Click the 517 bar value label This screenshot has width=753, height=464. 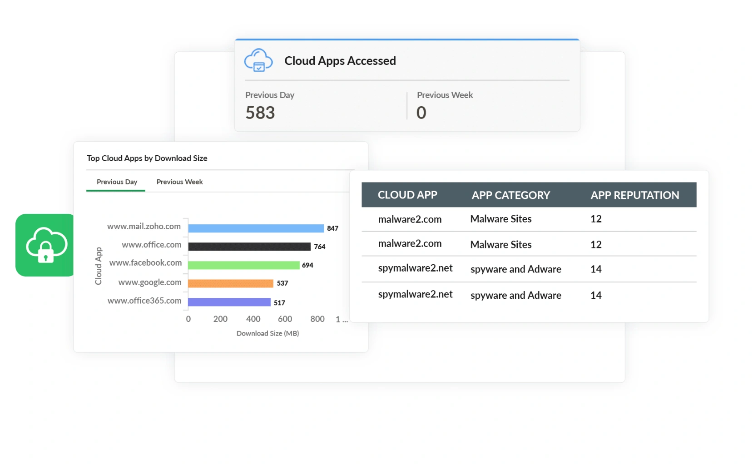pyautogui.click(x=279, y=303)
